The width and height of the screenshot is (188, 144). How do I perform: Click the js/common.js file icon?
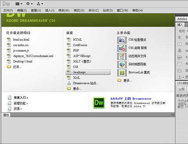[x=9, y=50]
